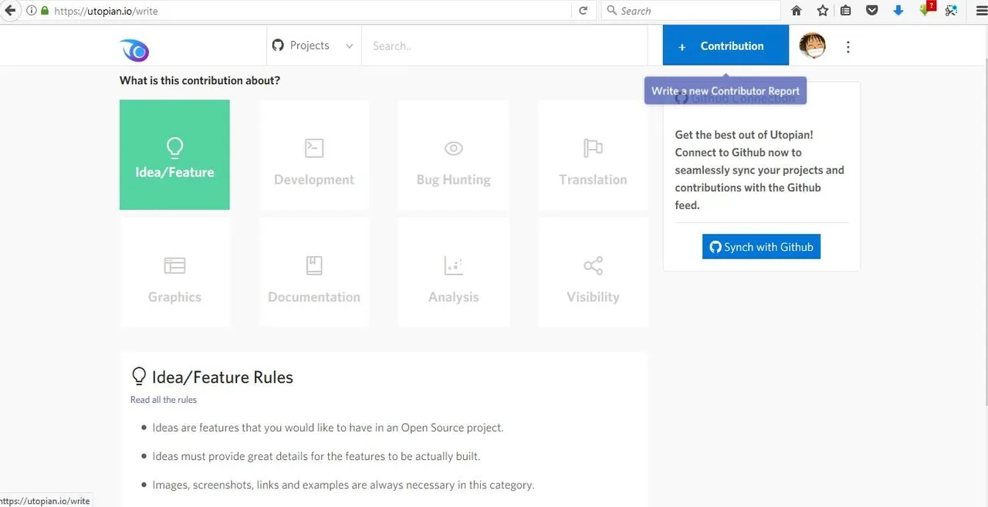
Task: Show site information icon in address bar
Action: (31, 11)
